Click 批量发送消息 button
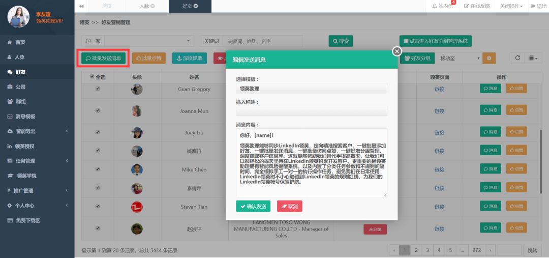 (103, 58)
